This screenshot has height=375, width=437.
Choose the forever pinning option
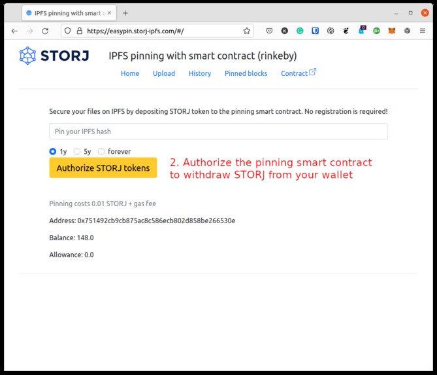[101, 151]
